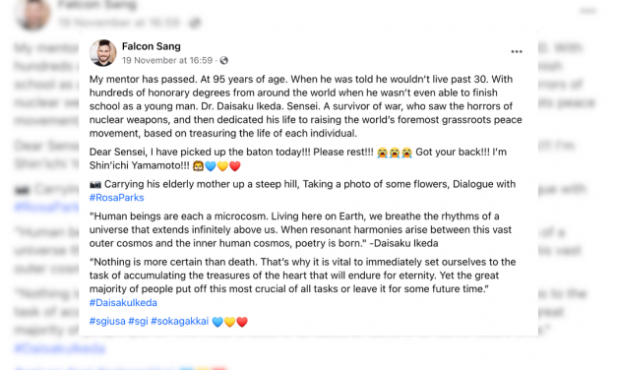Open the #sgi hashtag
617x370 pixels.
138,321
